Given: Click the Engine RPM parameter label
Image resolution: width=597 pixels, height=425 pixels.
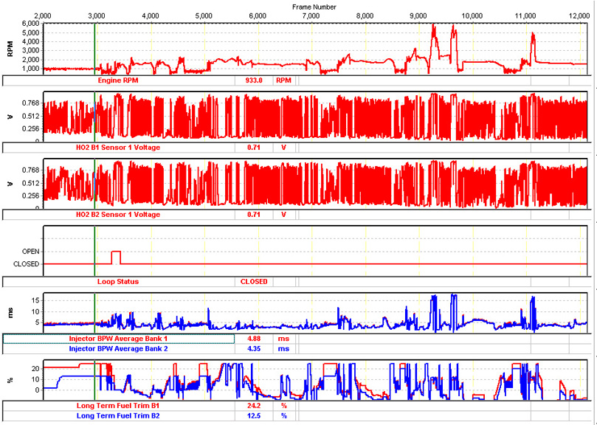Looking at the screenshot, I should (118, 80).
